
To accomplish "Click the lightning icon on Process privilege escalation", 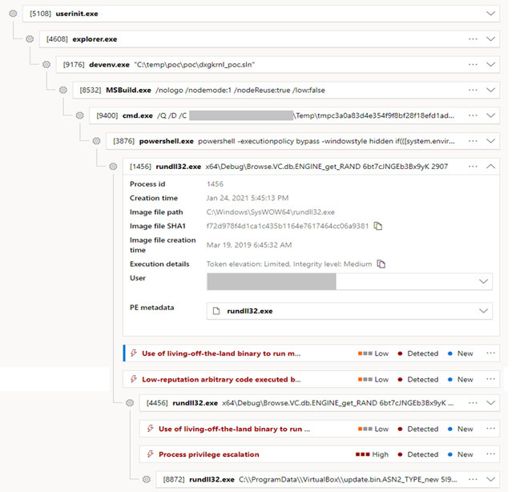I will (x=150, y=454).
